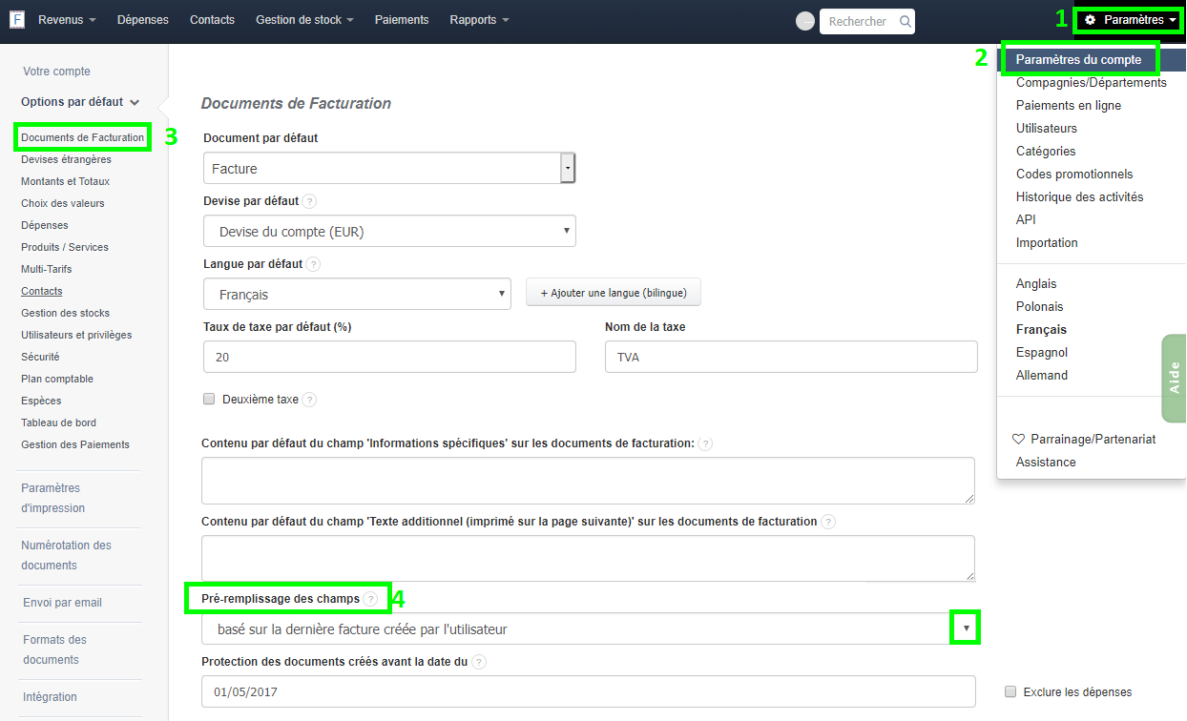
Task: Click help icon next to Protection des documents
Action: tap(479, 662)
